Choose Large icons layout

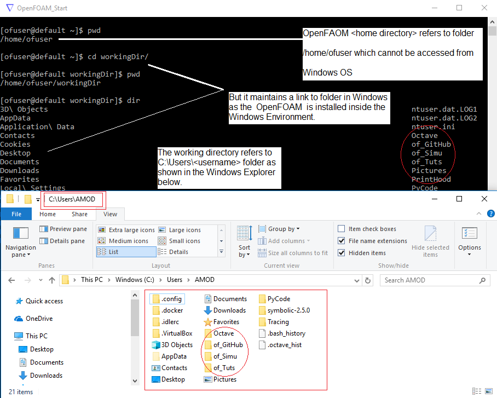(180, 230)
